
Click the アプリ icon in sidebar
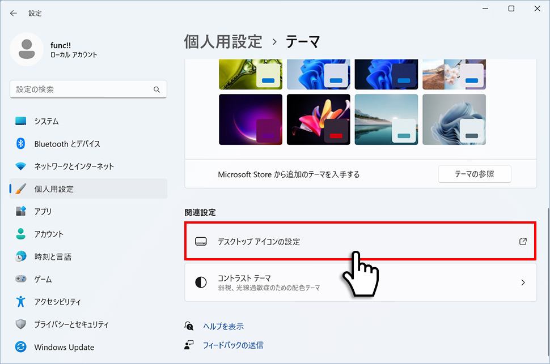[x=20, y=211]
